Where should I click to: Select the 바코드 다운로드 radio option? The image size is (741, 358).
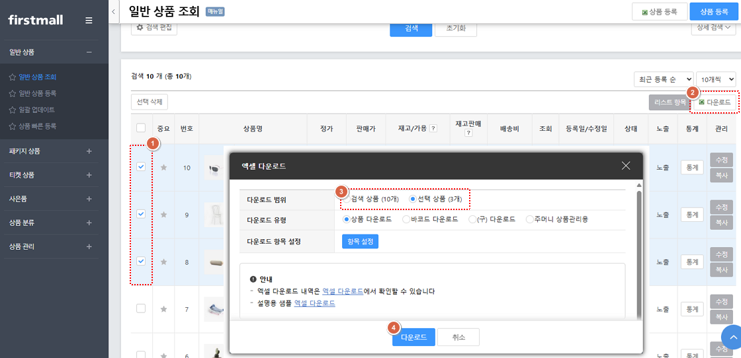[406, 219]
